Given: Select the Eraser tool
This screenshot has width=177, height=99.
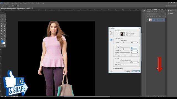Looking at the screenshot, I should pyautogui.click(x=2, y=29).
